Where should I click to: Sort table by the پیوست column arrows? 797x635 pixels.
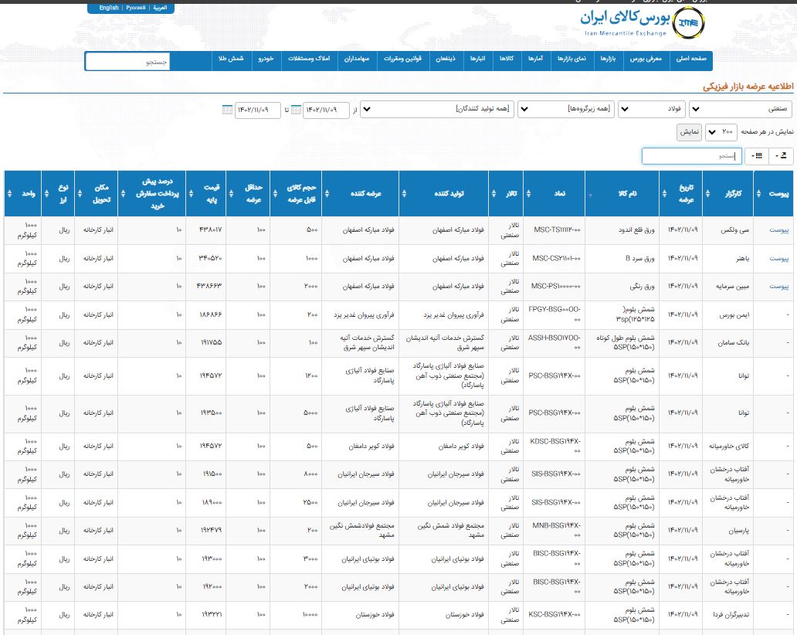point(759,194)
